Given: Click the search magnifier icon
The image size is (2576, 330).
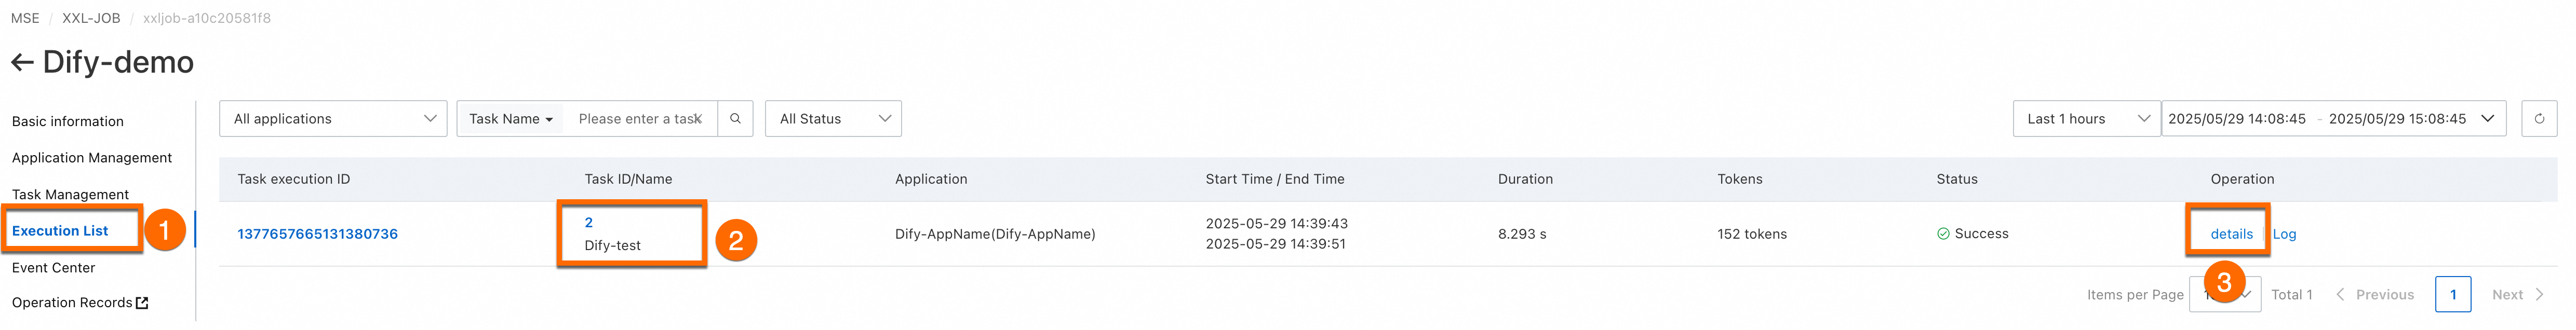Looking at the screenshot, I should 735,119.
